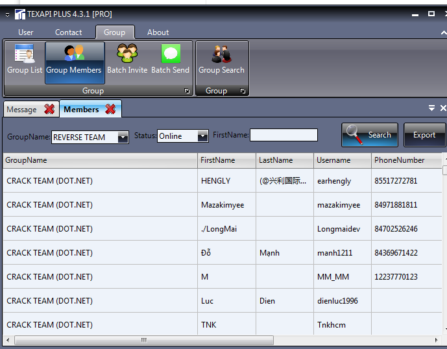Viewport: 447px width, 349px height.
Task: Click the quick access arrow in title bar
Action: click(7, 14)
